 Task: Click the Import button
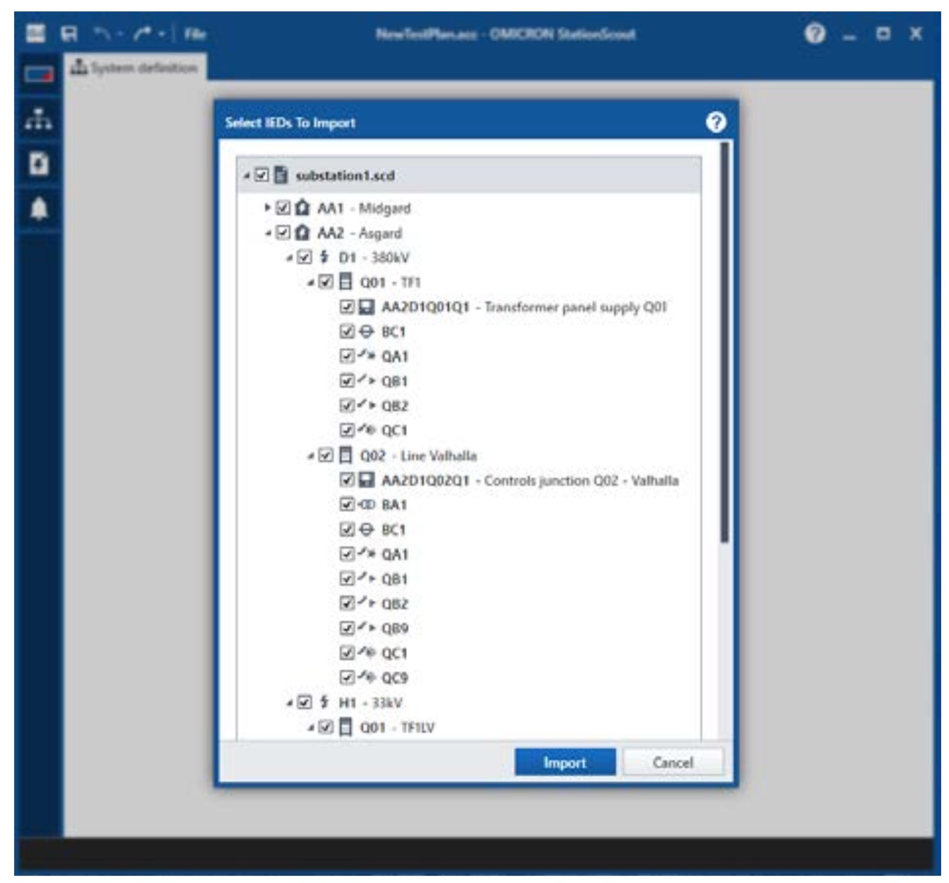(564, 762)
